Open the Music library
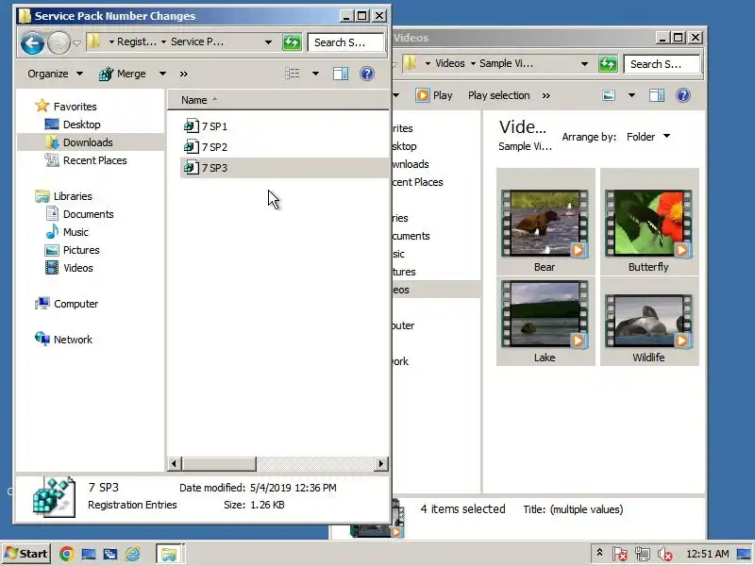This screenshot has height=566, width=755. pos(66,232)
